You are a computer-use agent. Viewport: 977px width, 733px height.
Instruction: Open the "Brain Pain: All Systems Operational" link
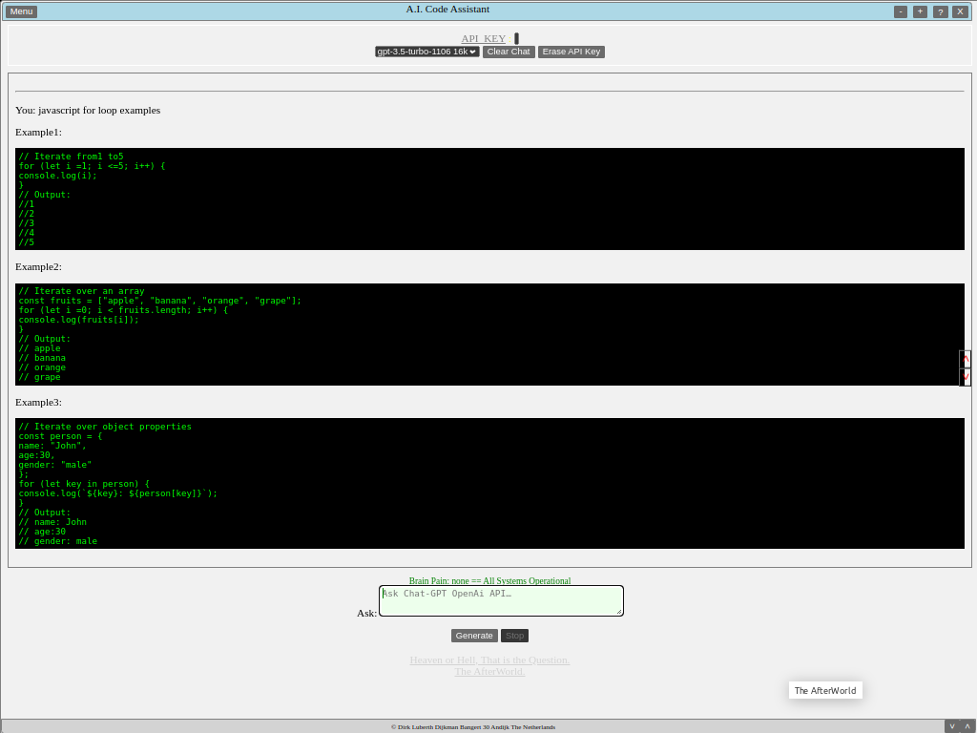click(x=489, y=580)
